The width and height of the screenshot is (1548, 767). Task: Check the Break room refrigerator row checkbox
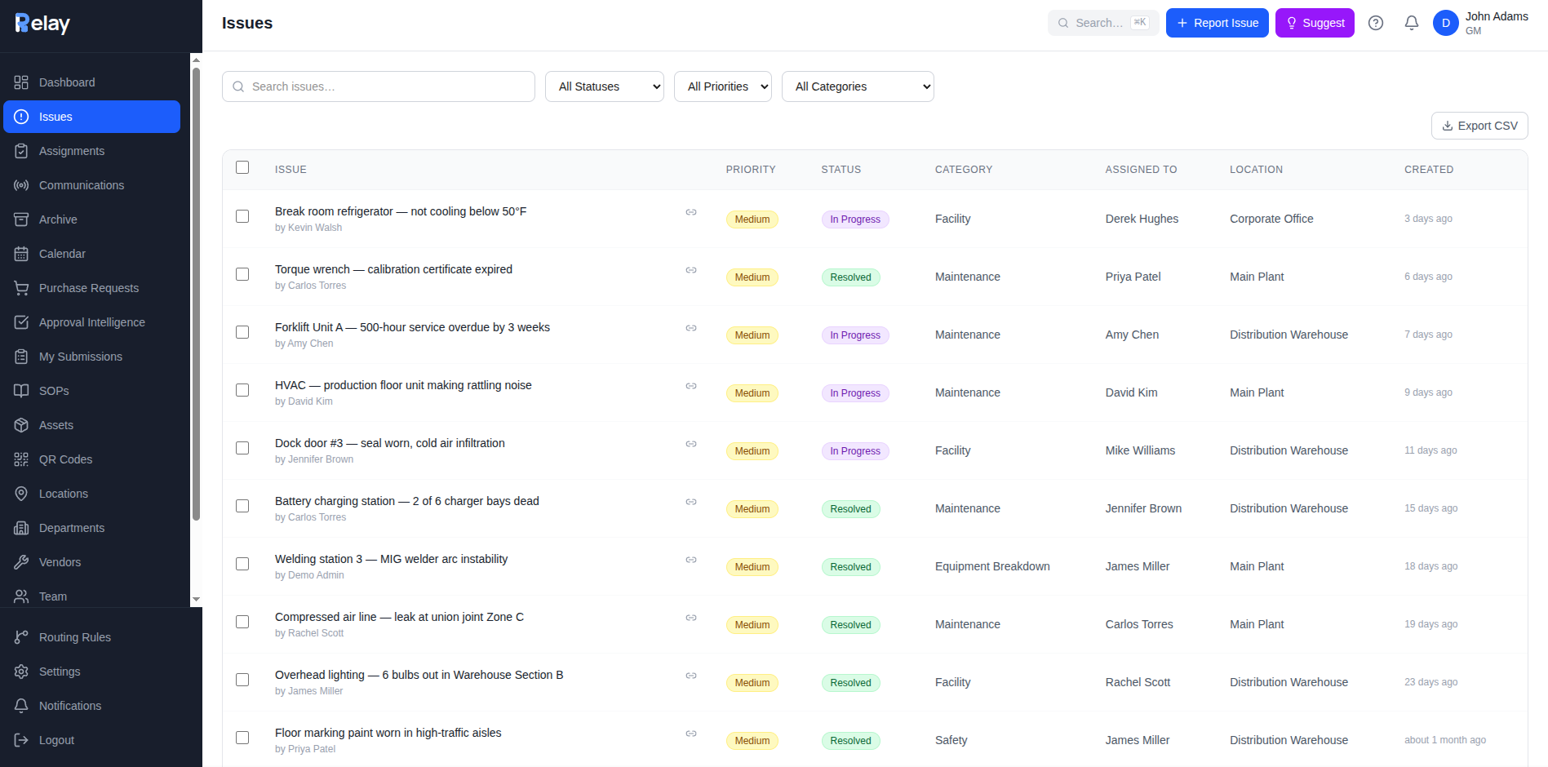242,216
